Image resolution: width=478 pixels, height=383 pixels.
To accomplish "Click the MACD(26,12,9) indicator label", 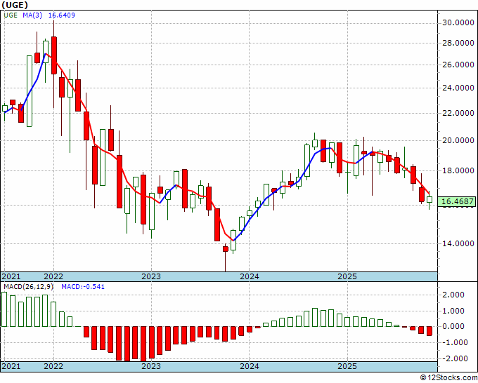I will tap(28, 287).
